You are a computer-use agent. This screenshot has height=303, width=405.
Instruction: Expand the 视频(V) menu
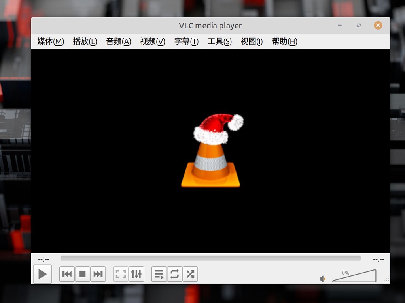click(x=153, y=41)
